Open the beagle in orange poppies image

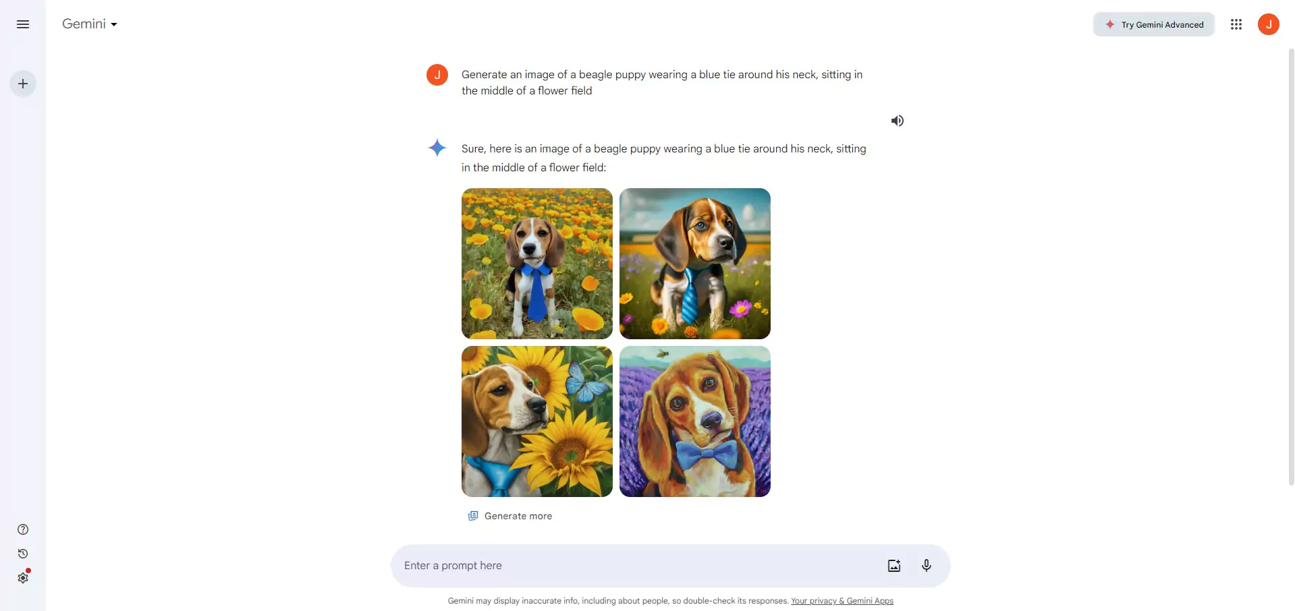click(x=537, y=264)
